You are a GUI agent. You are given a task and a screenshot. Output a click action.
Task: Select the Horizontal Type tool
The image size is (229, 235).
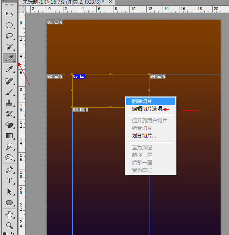coord(9,181)
